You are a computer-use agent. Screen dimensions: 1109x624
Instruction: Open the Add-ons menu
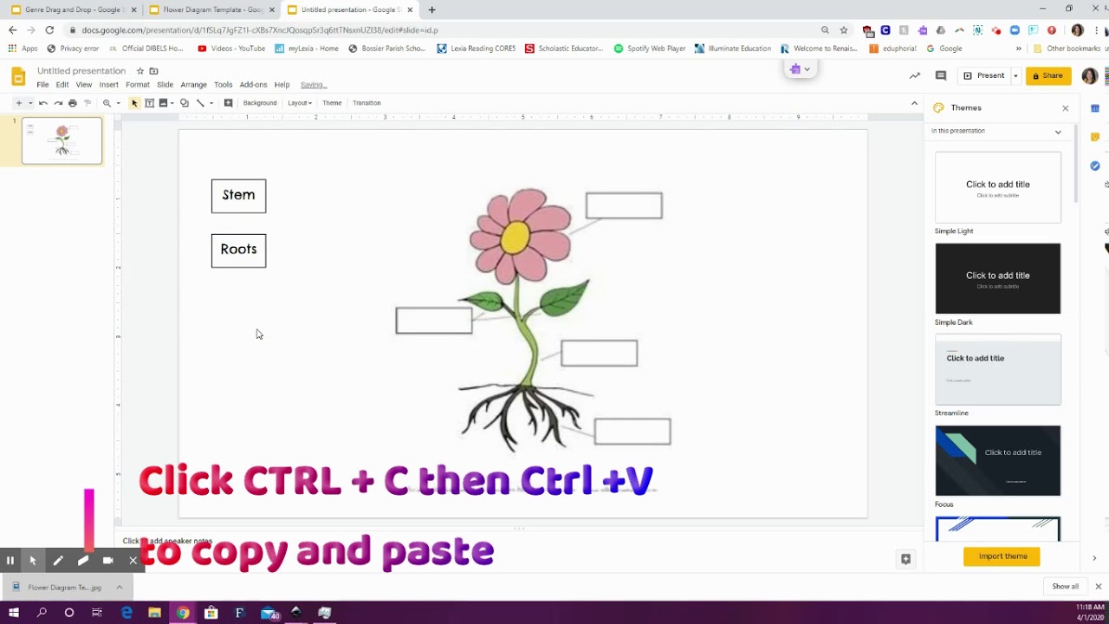point(254,85)
